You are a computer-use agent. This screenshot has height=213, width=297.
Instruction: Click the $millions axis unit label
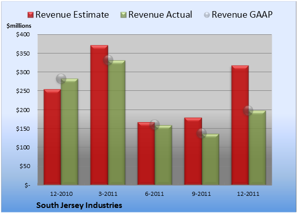(x=19, y=26)
